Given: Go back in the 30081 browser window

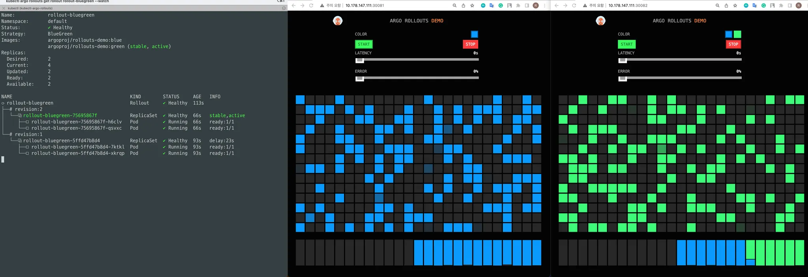Looking at the screenshot, I should [294, 6].
